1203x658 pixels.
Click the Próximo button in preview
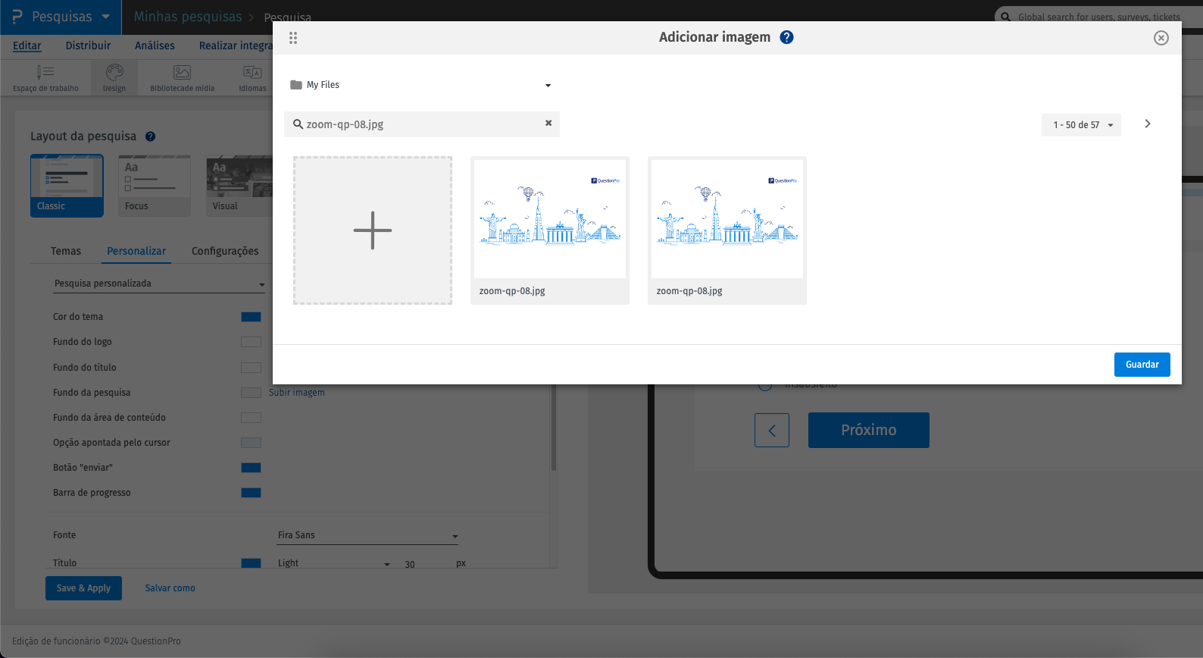869,431
